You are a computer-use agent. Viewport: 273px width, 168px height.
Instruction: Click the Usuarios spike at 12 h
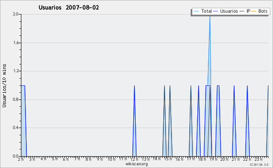point(134,121)
